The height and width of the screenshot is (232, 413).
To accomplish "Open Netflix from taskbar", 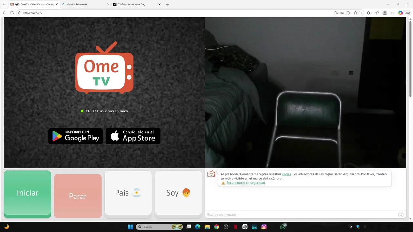I will pyautogui.click(x=236, y=227).
